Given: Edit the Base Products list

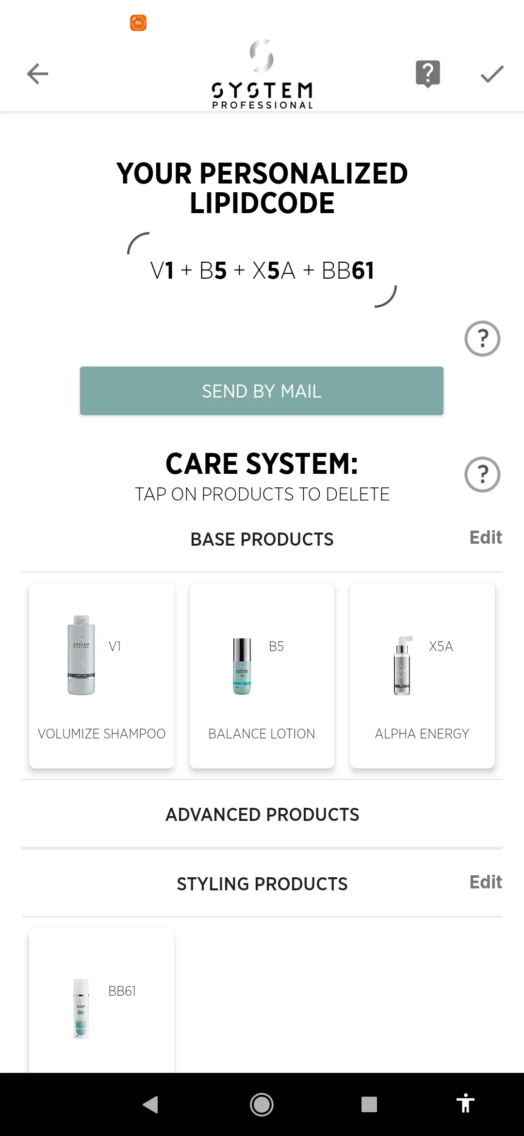Looking at the screenshot, I should click(486, 537).
